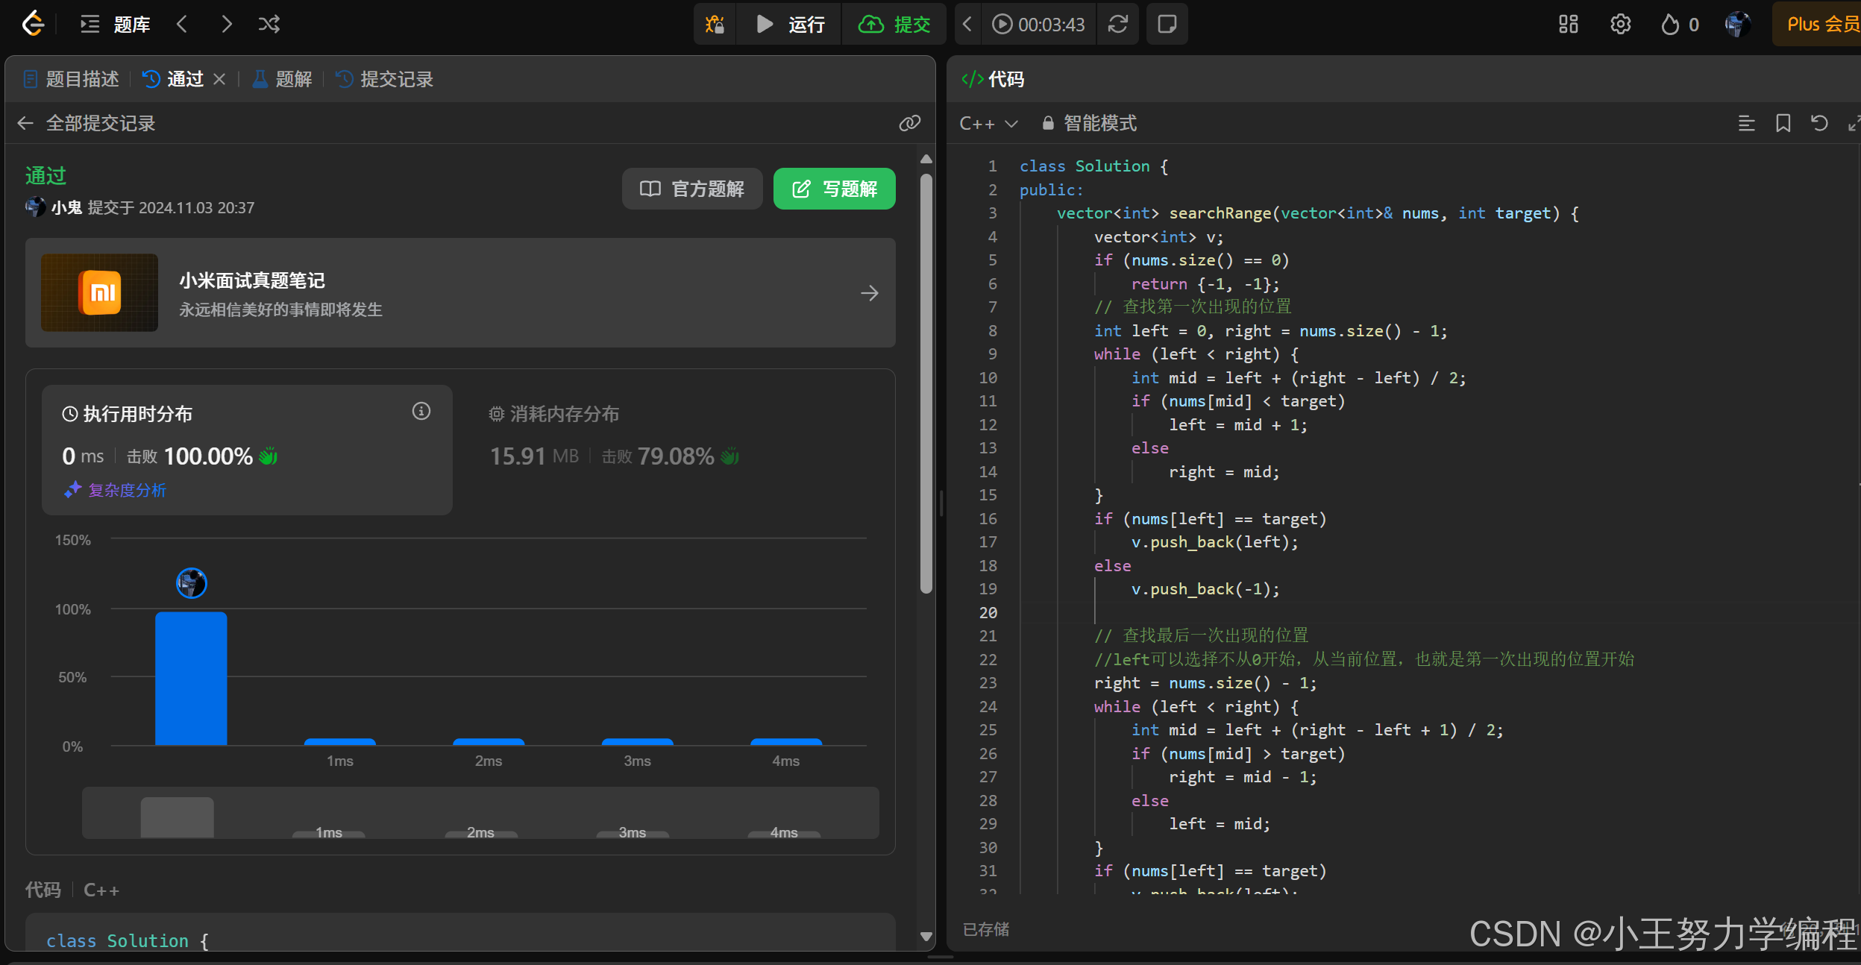Open settings gear icon
The width and height of the screenshot is (1861, 965).
pos(1620,25)
